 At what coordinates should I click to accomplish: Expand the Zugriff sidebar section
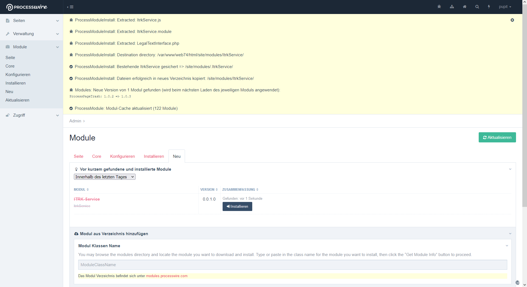pos(57,115)
